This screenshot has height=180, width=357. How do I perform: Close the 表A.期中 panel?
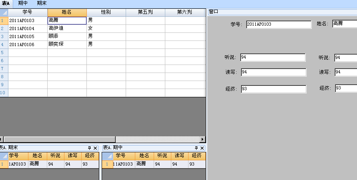(203, 148)
